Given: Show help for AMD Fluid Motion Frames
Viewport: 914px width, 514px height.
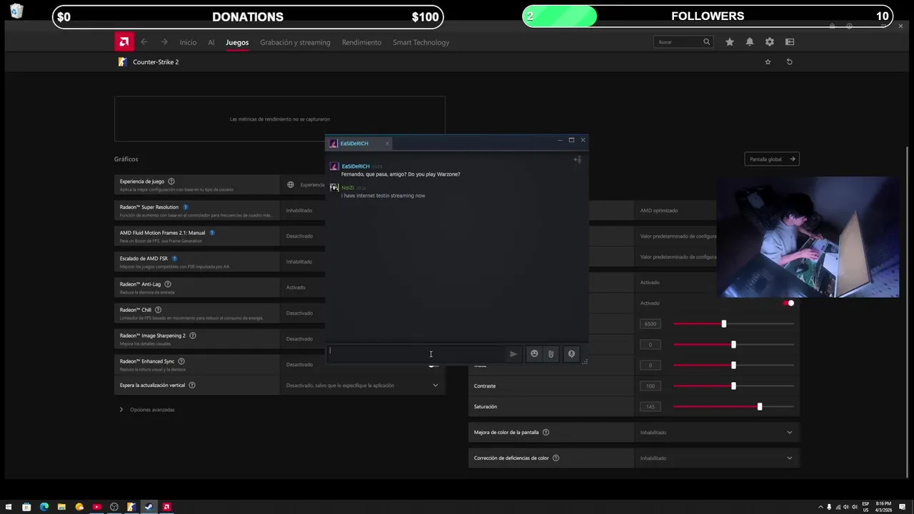Looking at the screenshot, I should (212, 233).
